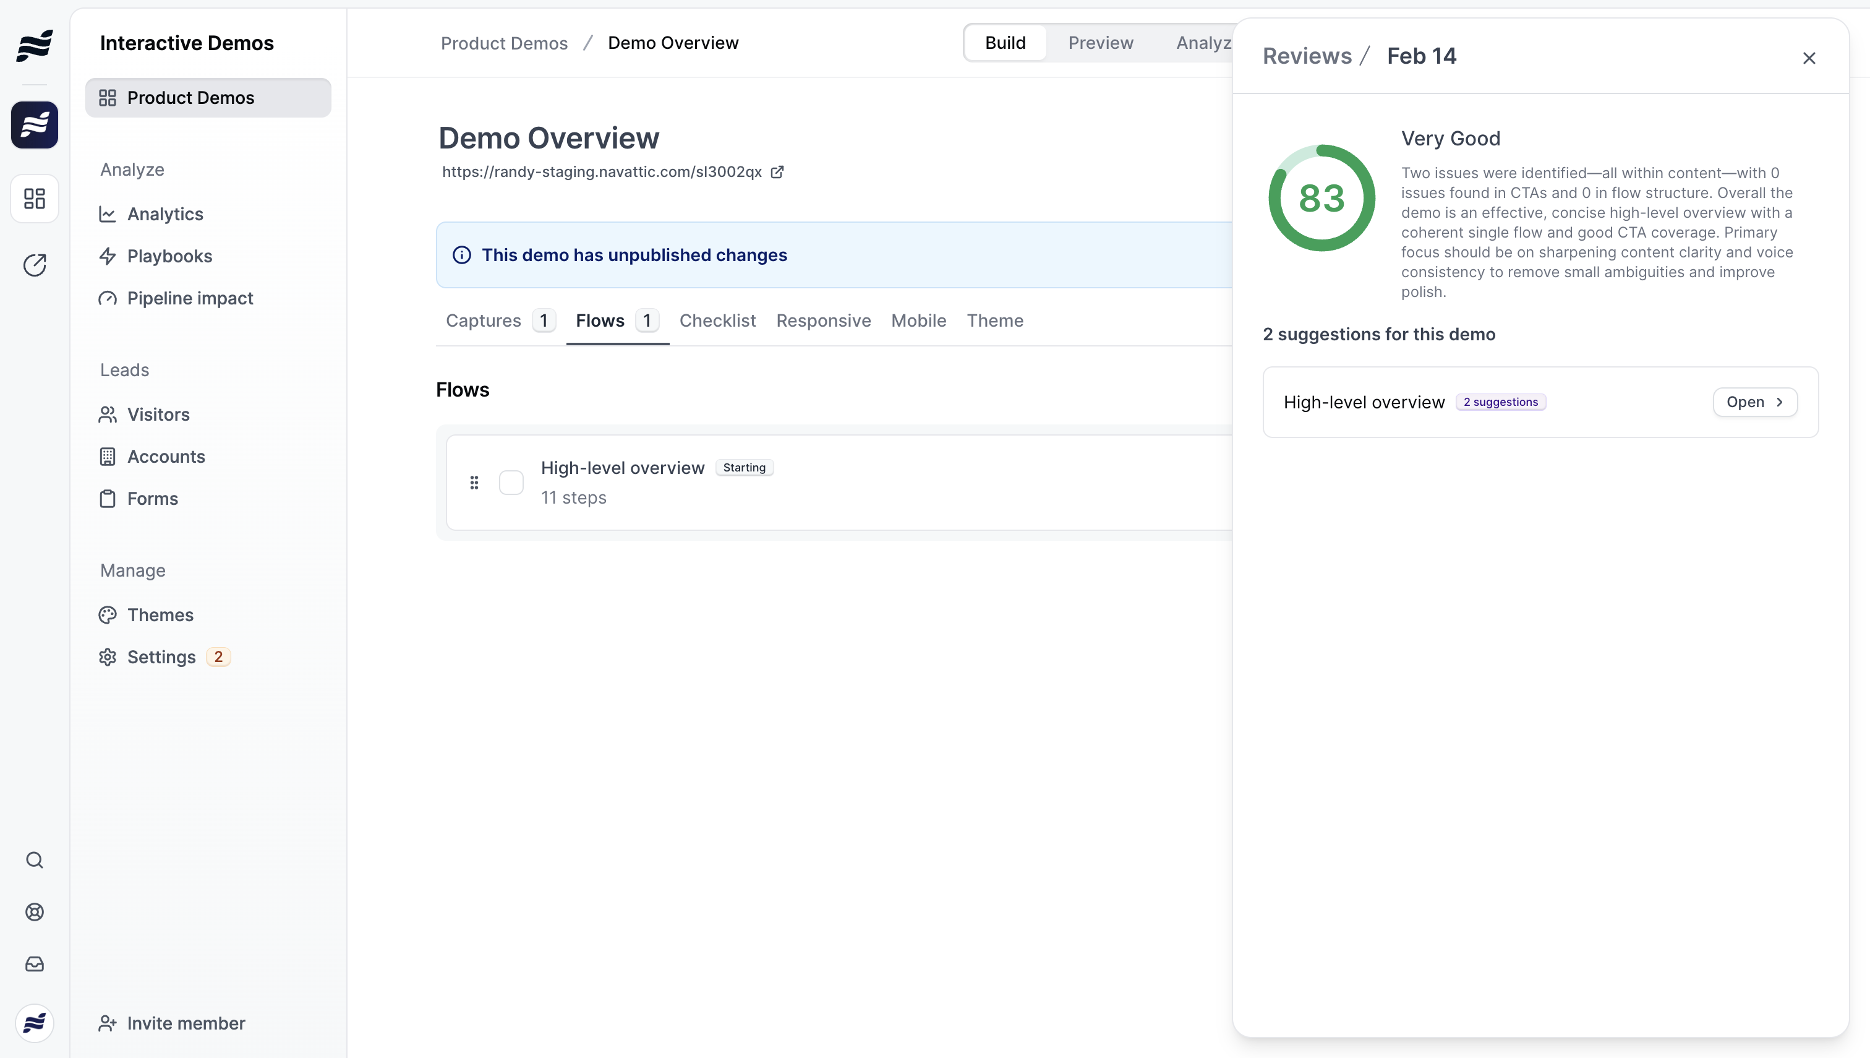Open the demo URL in a new tab
The width and height of the screenshot is (1870, 1058).
778,172
